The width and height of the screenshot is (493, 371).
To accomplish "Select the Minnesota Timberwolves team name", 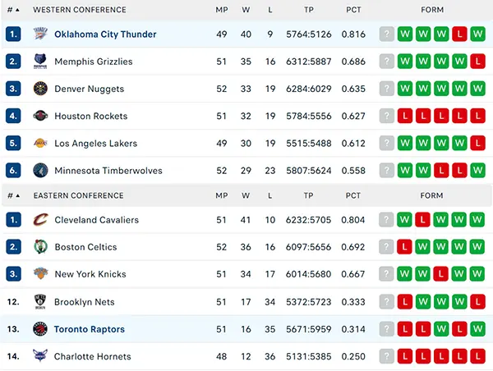I will 108,171.
